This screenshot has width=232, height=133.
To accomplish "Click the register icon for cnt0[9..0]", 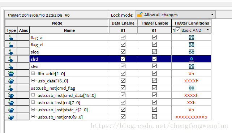I will pos(11,117).
